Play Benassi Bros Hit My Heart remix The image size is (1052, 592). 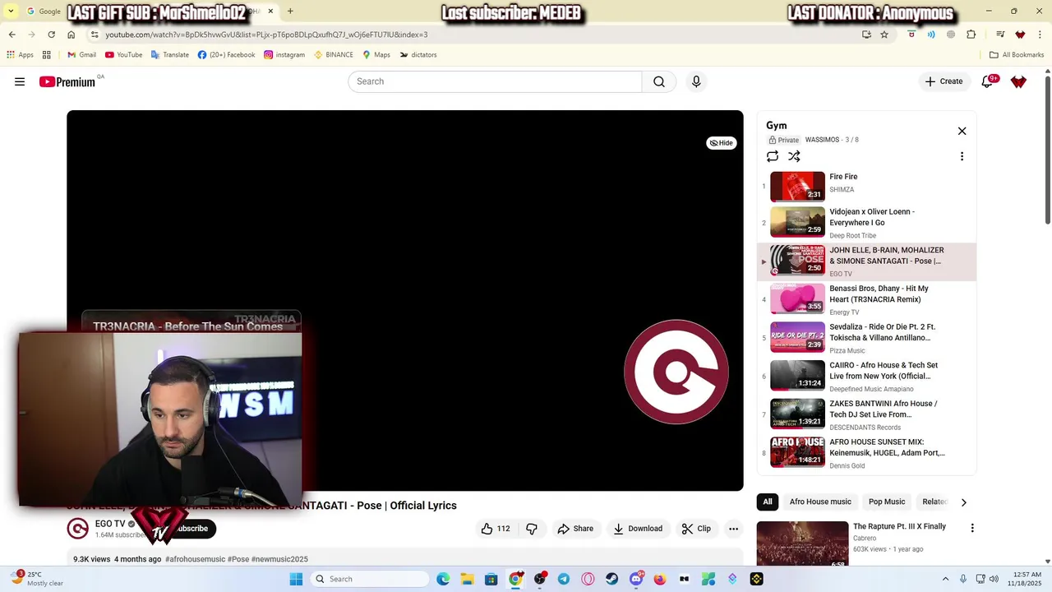(x=866, y=299)
